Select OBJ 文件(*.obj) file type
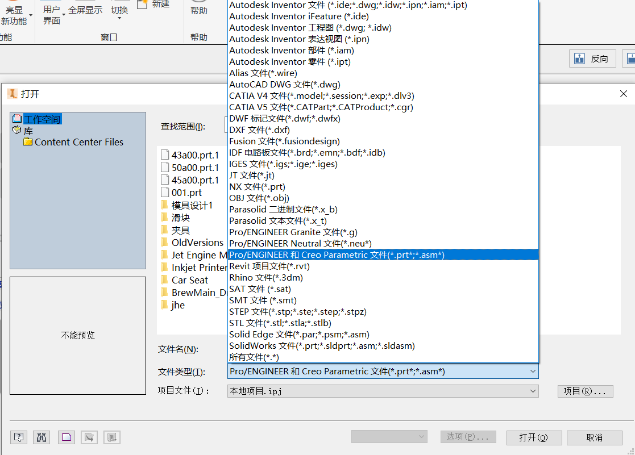This screenshot has height=455, width=635. click(383, 198)
